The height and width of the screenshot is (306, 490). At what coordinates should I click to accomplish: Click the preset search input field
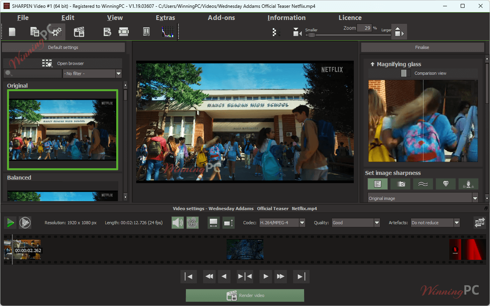pos(33,74)
